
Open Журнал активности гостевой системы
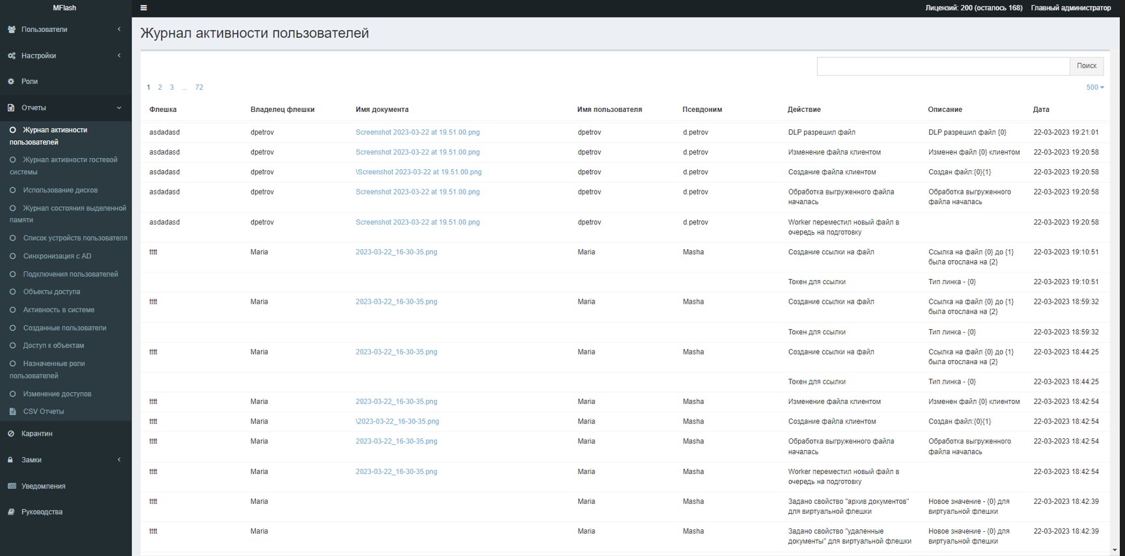[x=70, y=160]
